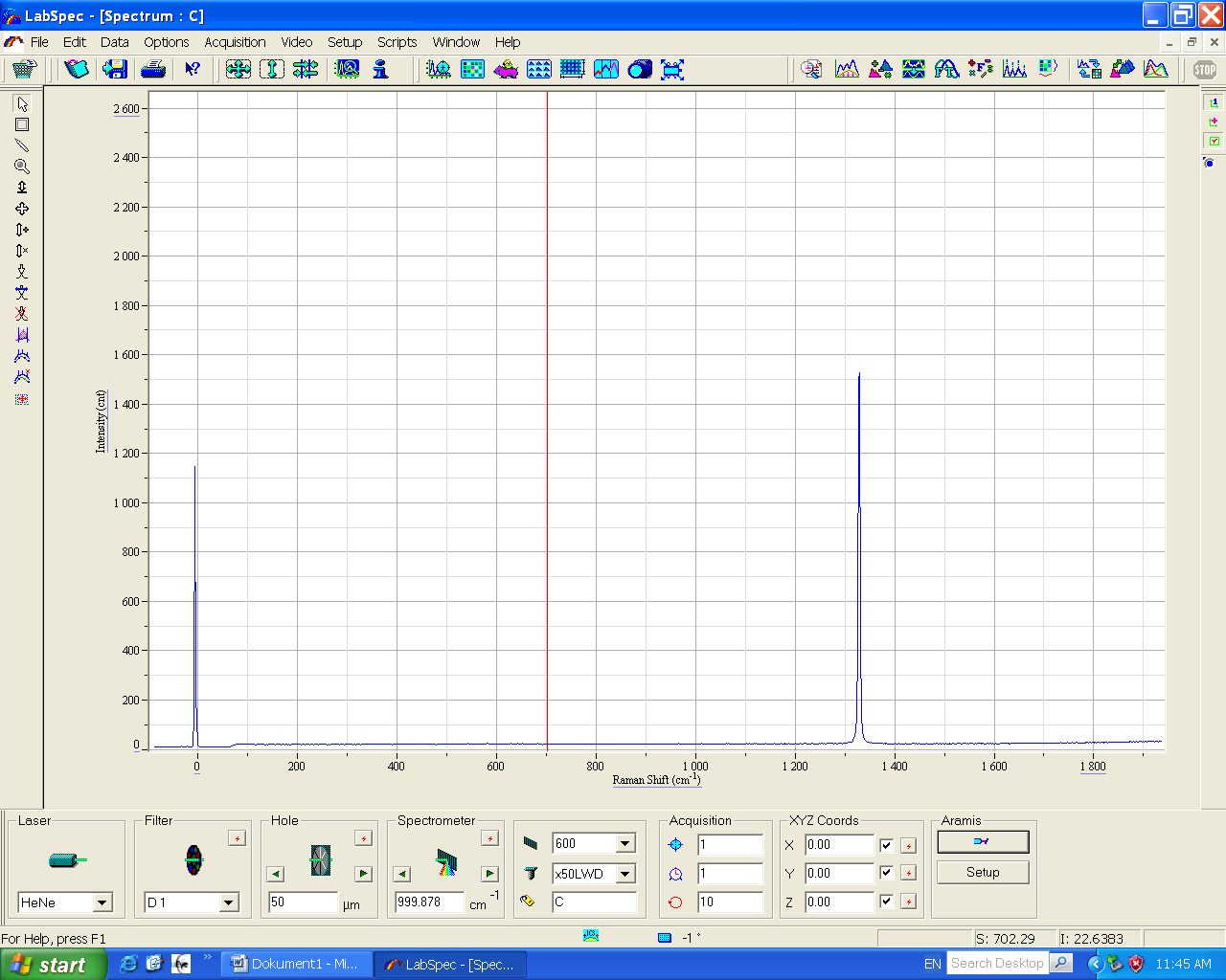Click the hole size 50 input field

303,902
